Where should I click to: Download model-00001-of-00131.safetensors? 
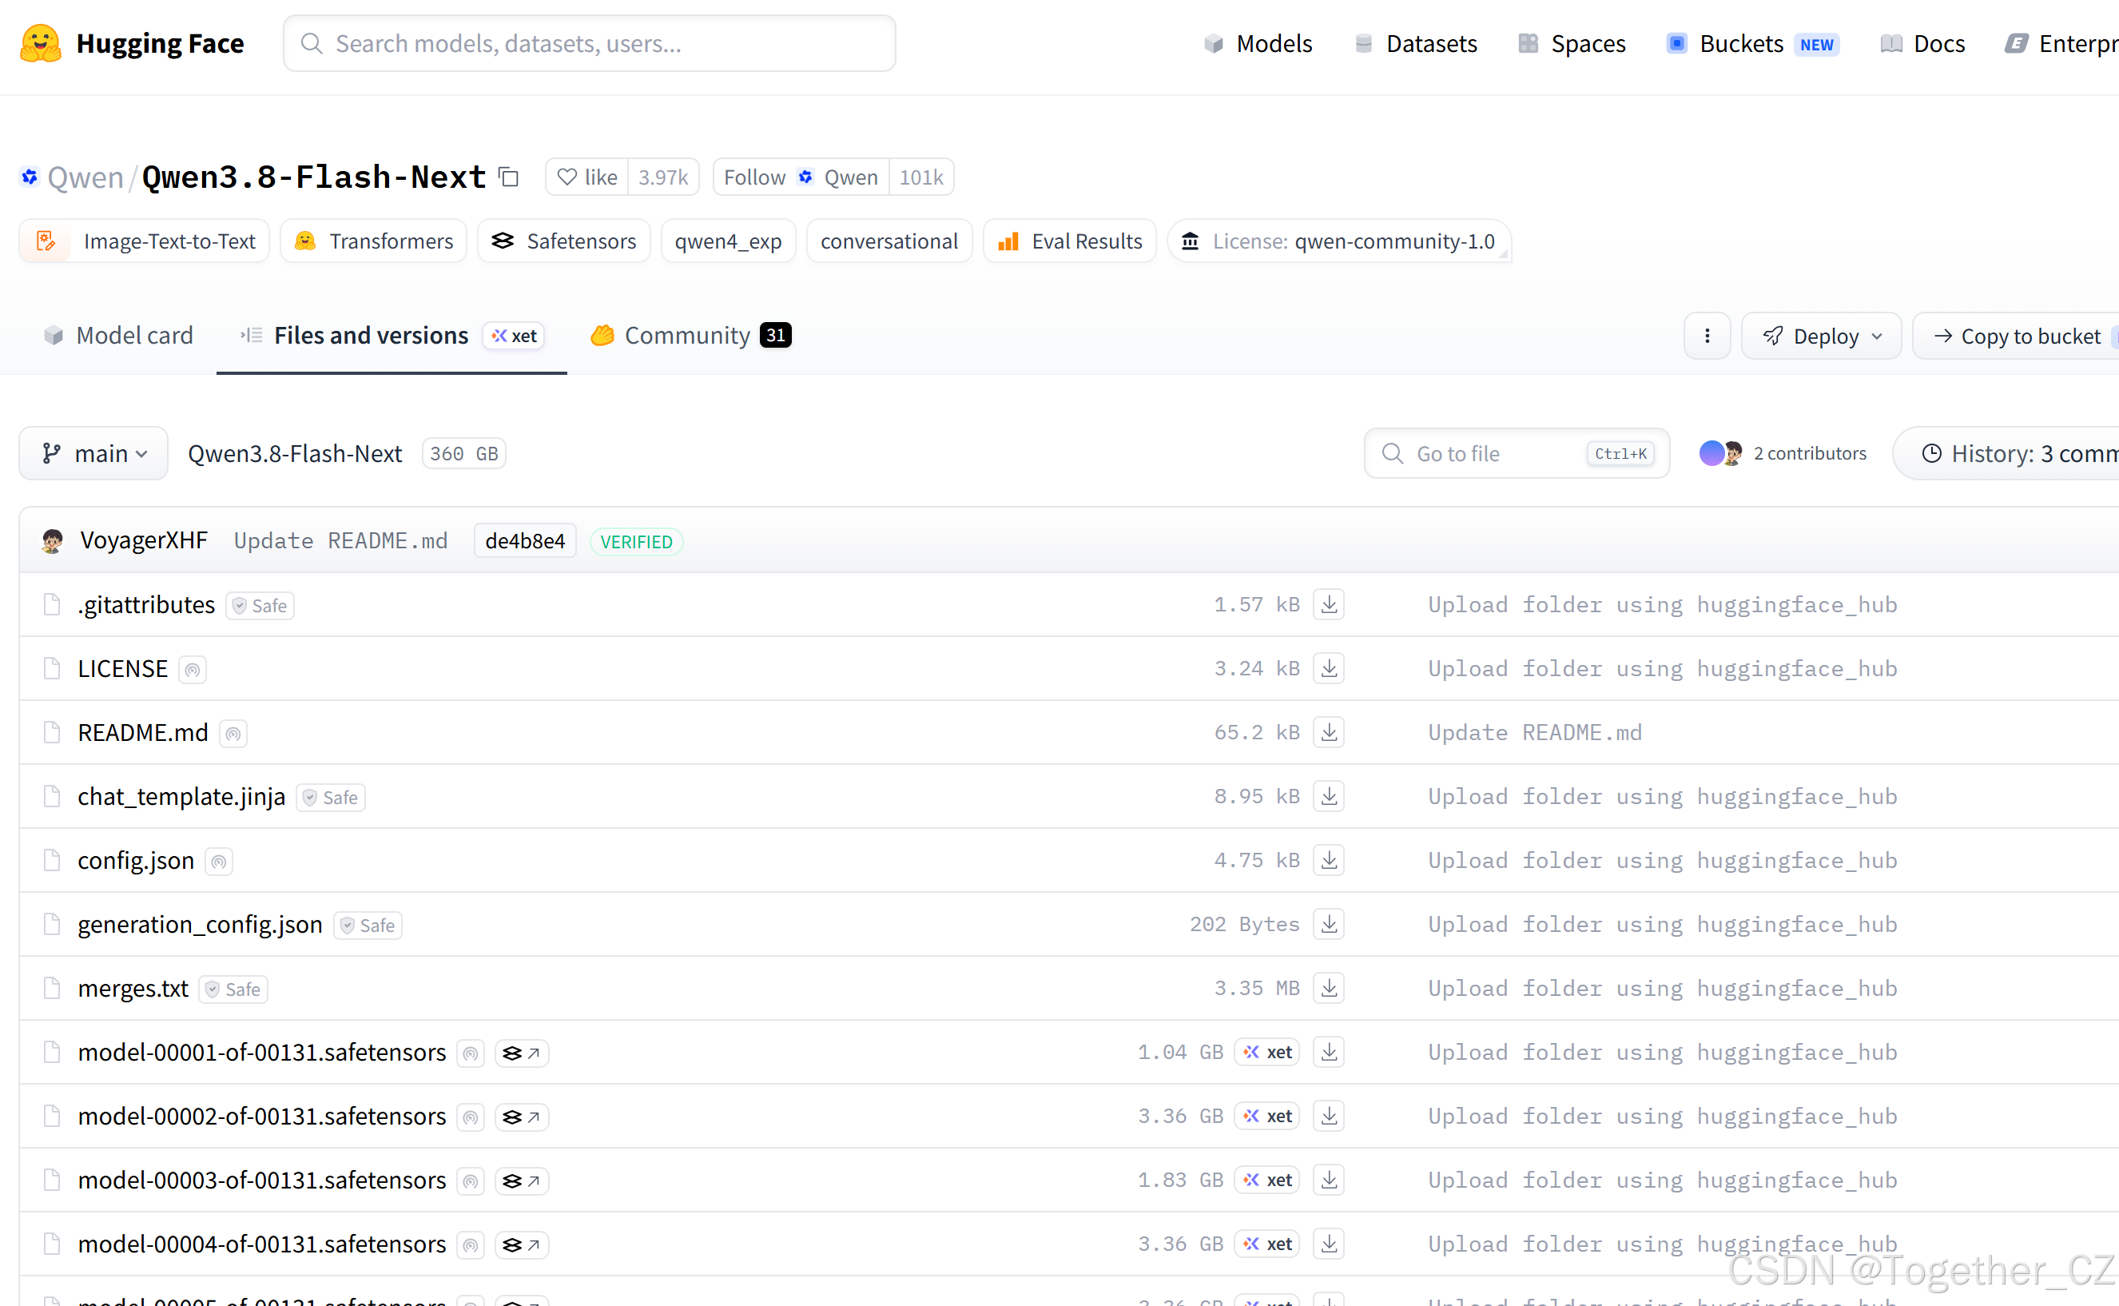[x=1329, y=1052]
